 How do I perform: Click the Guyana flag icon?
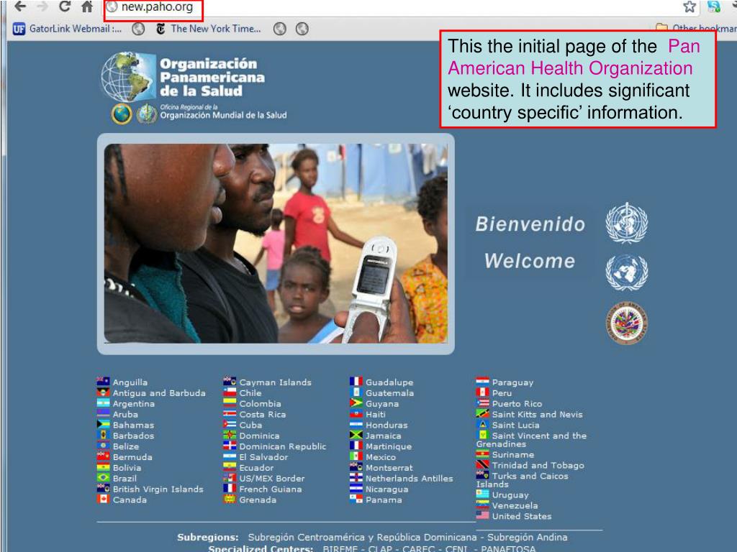click(x=356, y=402)
